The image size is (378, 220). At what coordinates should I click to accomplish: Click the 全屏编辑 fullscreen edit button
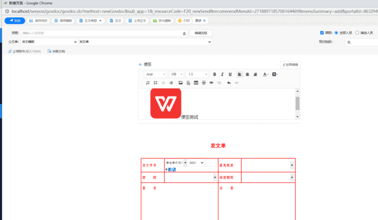(x=290, y=65)
